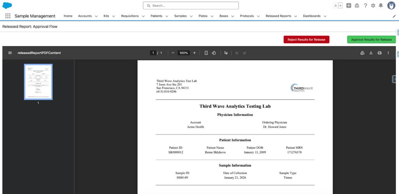
Task: Print the PDF report
Action: coord(380,53)
